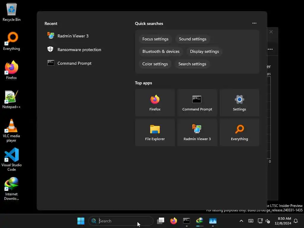
Task: Open the clock showing 8:50 AM
Action: pos(283,221)
